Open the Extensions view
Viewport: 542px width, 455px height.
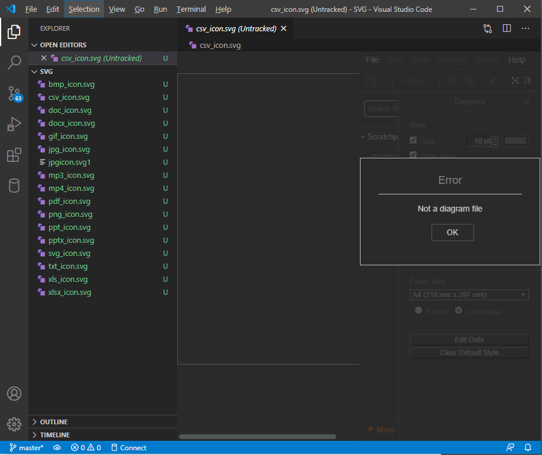click(14, 155)
